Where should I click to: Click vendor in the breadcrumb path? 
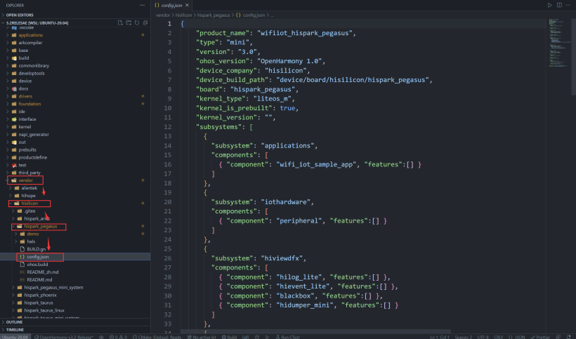pyautogui.click(x=163, y=15)
